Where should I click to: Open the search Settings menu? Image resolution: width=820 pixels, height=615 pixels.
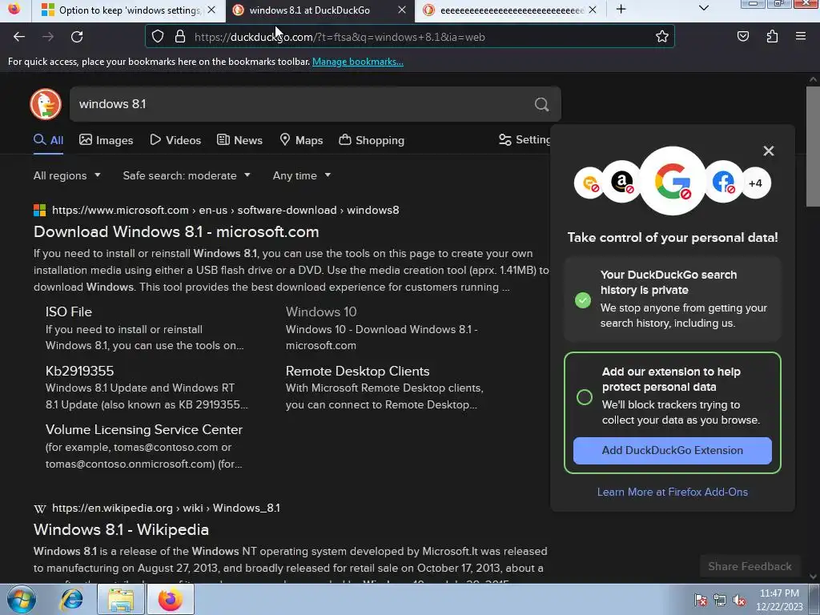(525, 139)
